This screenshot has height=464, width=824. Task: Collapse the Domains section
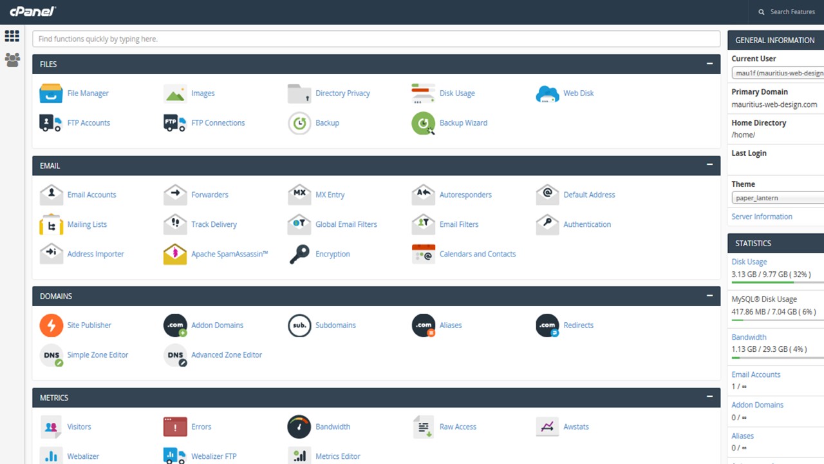click(x=709, y=296)
